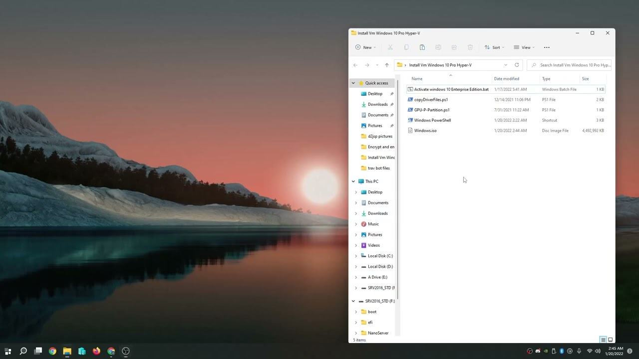The height and width of the screenshot is (359, 639).
Task: Collapse the This PC section
Action: pyautogui.click(x=353, y=181)
